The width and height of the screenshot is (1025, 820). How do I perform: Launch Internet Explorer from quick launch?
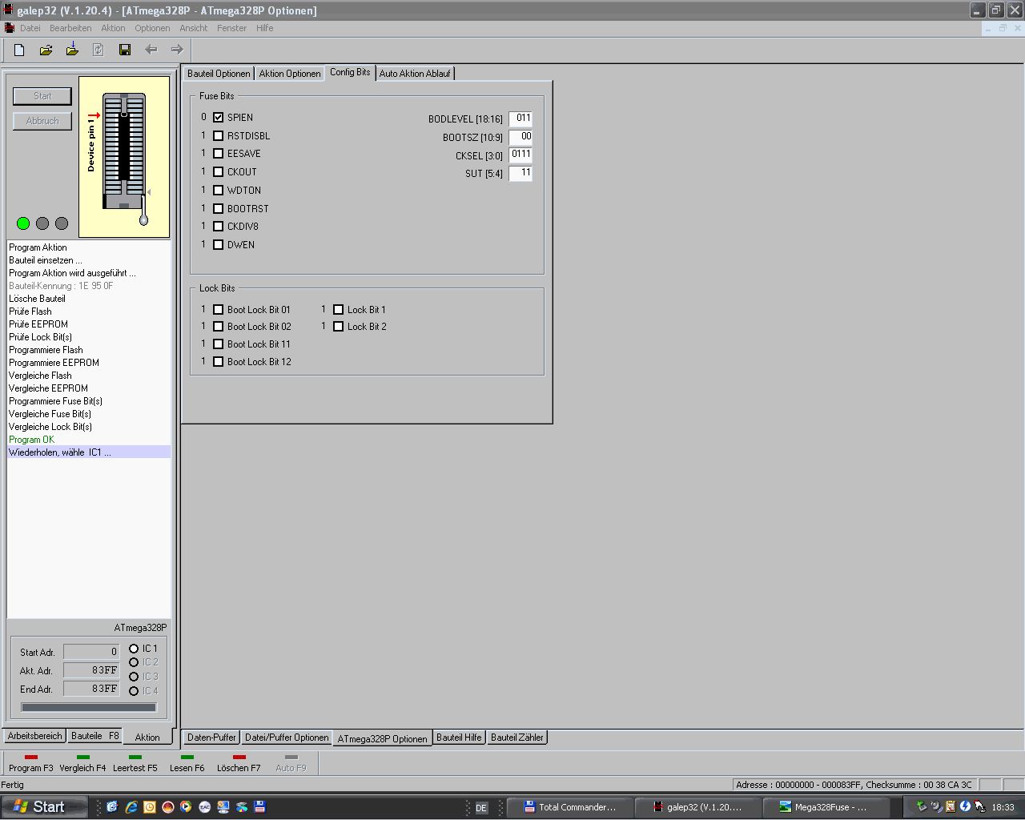(131, 807)
